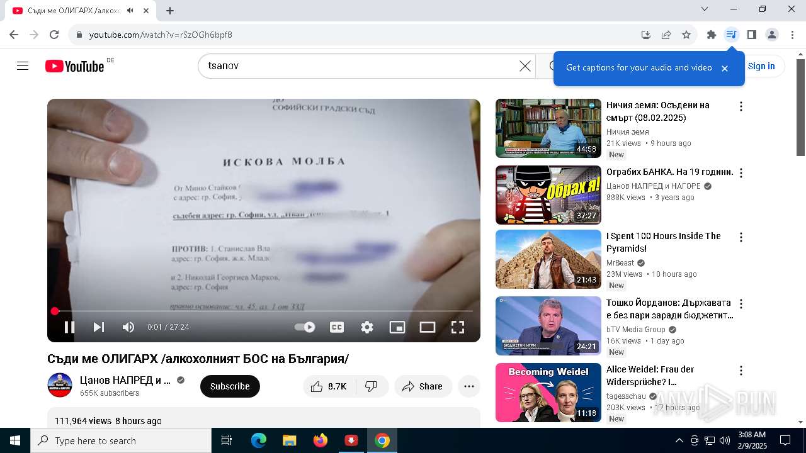
Task: Open more actions under the video
Action: (x=469, y=386)
